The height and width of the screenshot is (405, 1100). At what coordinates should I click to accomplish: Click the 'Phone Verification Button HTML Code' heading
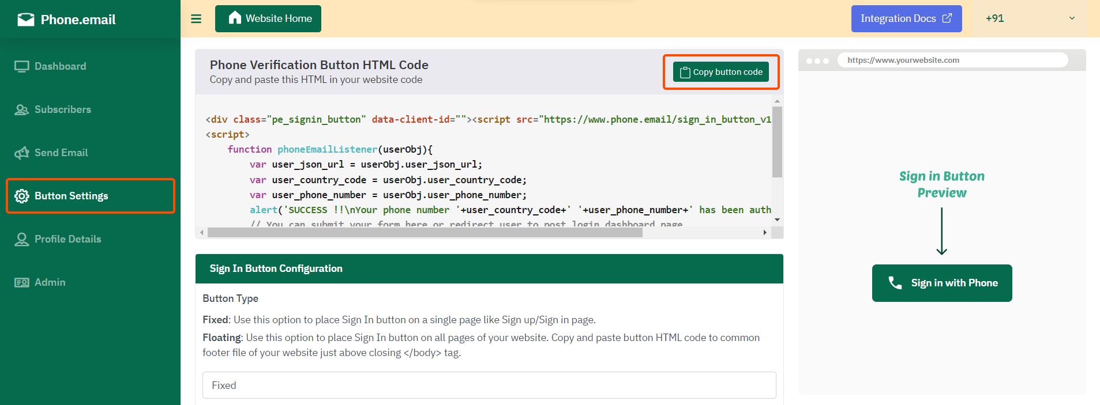(319, 65)
